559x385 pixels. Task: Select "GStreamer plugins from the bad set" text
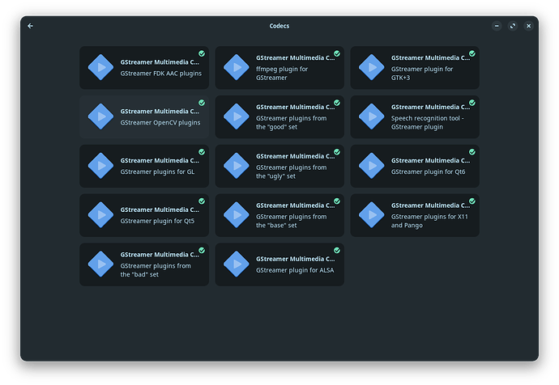[156, 269]
